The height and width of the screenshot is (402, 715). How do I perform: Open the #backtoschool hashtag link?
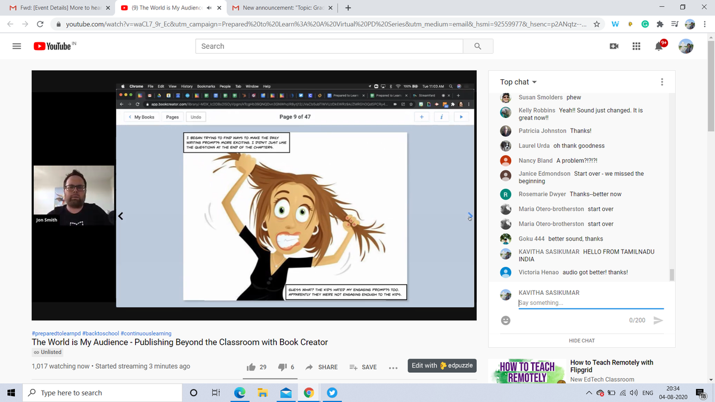101,334
